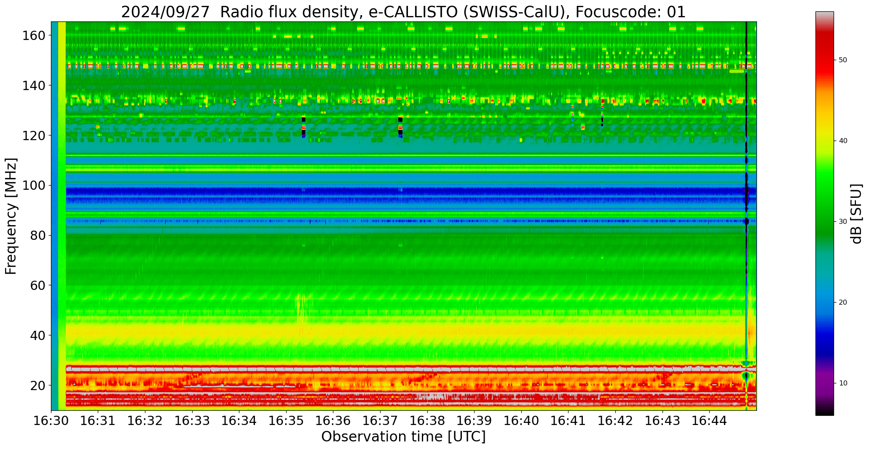Click the 100 frequency tick label
Image resolution: width=869 pixels, height=449 pixels.
pos(33,186)
